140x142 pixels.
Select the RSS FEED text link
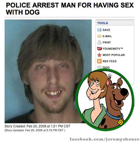[109, 61]
